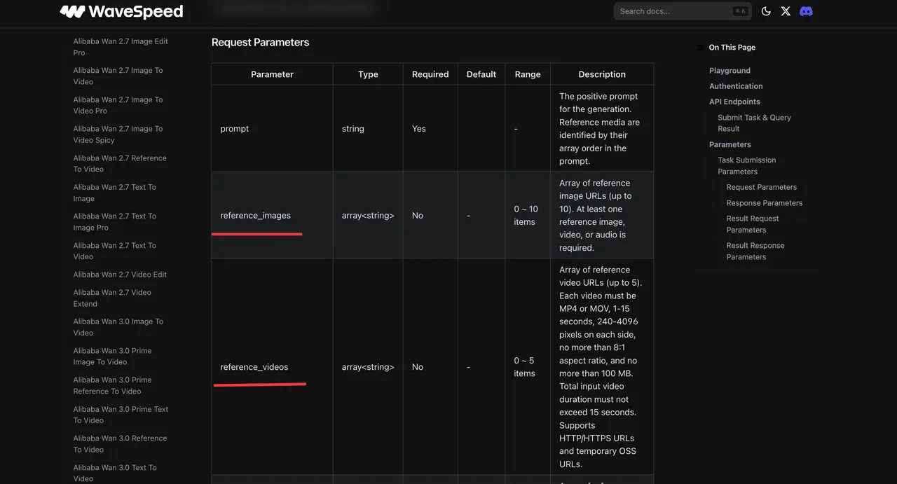The width and height of the screenshot is (897, 484).
Task: Jump to API Endpoints section
Action: (x=734, y=102)
